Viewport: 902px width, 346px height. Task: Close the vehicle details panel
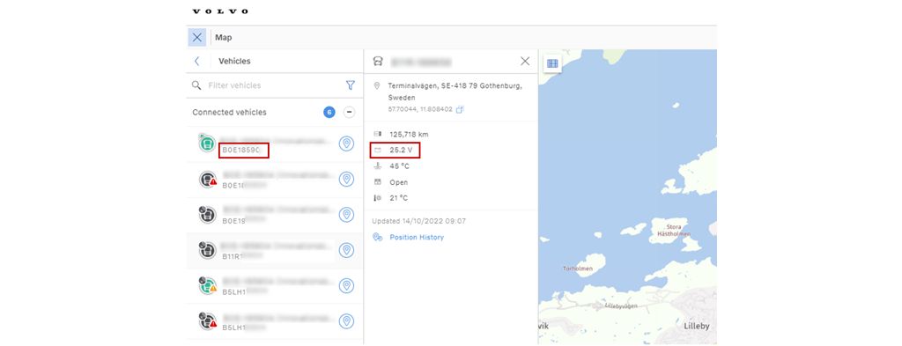[525, 61]
